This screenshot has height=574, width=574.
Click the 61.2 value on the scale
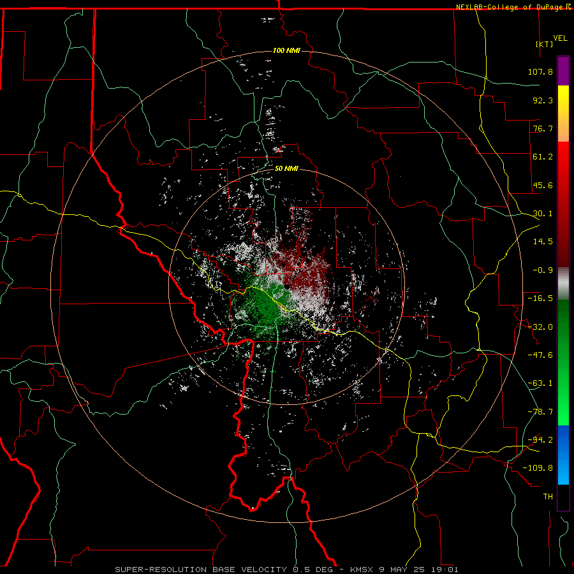point(543,156)
